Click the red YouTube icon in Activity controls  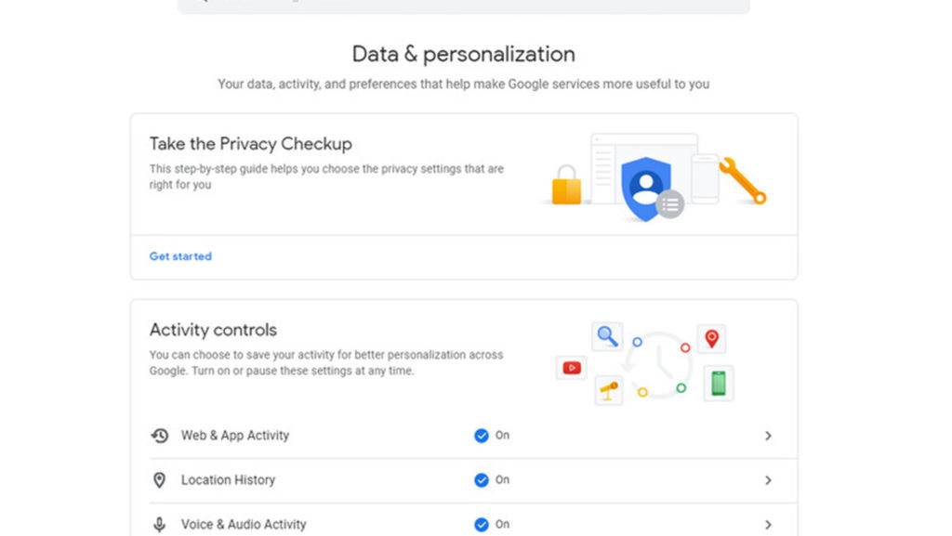pyautogui.click(x=571, y=368)
